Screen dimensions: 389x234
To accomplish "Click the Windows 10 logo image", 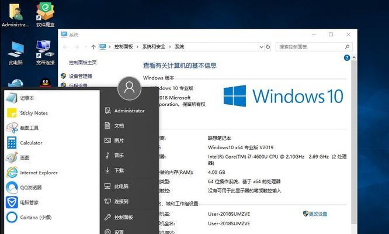I will [x=283, y=96].
